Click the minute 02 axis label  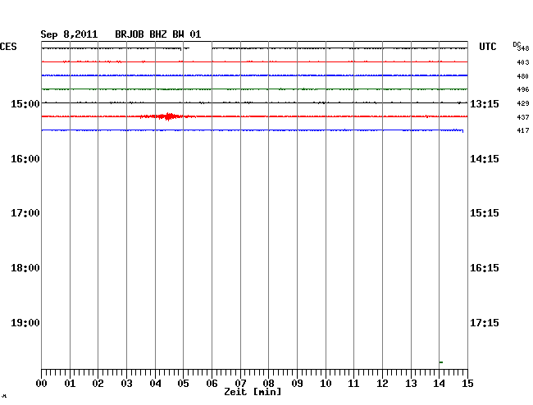click(98, 384)
